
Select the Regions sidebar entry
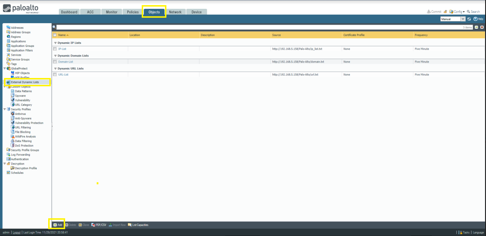click(x=16, y=37)
